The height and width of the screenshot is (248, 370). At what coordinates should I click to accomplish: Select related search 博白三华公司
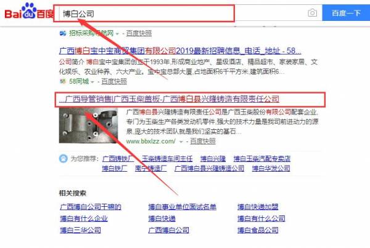coord(82,230)
